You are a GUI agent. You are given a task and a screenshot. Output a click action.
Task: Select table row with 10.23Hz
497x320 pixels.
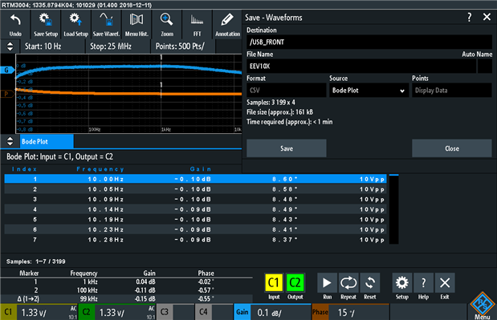coord(195,230)
